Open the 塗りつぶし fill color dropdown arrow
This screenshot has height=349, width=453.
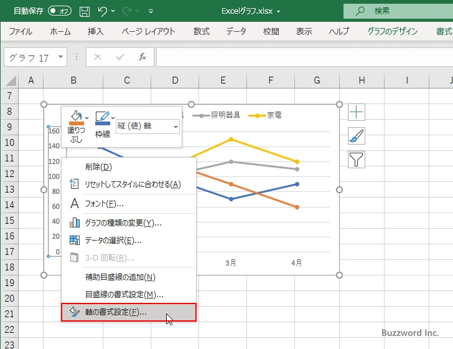click(86, 118)
